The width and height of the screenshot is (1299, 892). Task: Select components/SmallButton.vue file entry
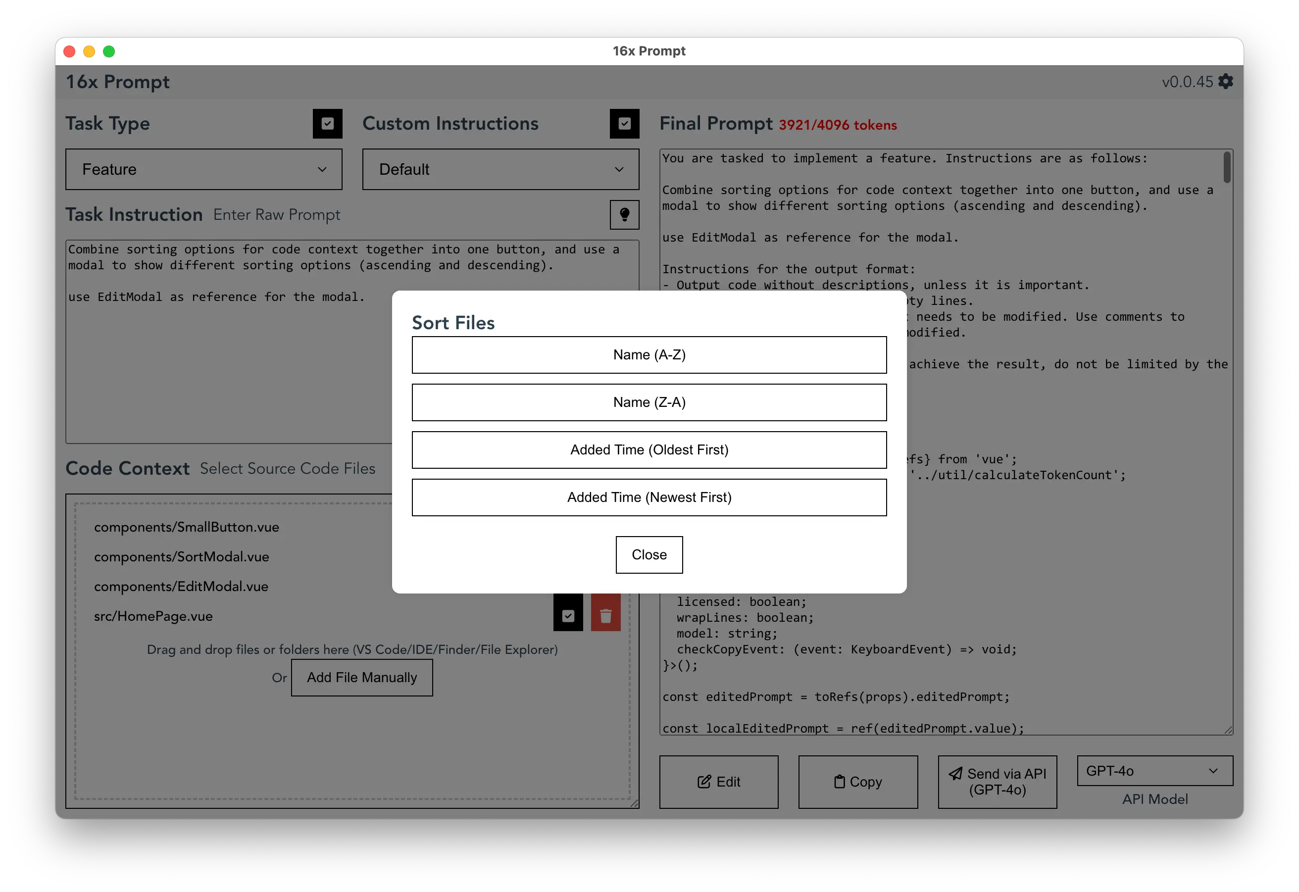[186, 527]
